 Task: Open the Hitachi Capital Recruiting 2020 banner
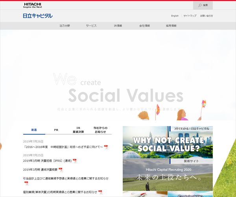(168, 175)
